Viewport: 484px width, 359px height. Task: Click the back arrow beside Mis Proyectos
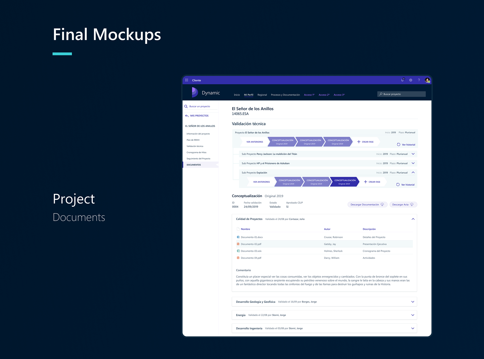(x=187, y=116)
